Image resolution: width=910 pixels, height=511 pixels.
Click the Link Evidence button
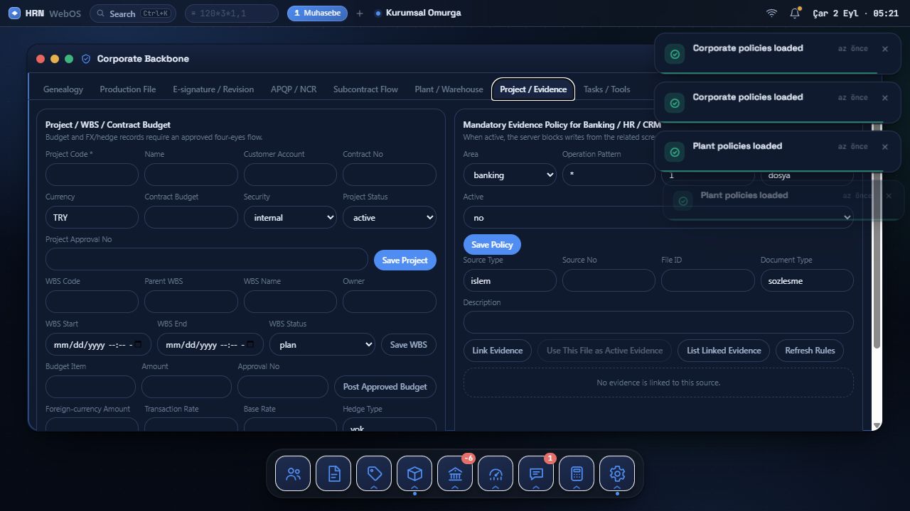[x=498, y=350]
